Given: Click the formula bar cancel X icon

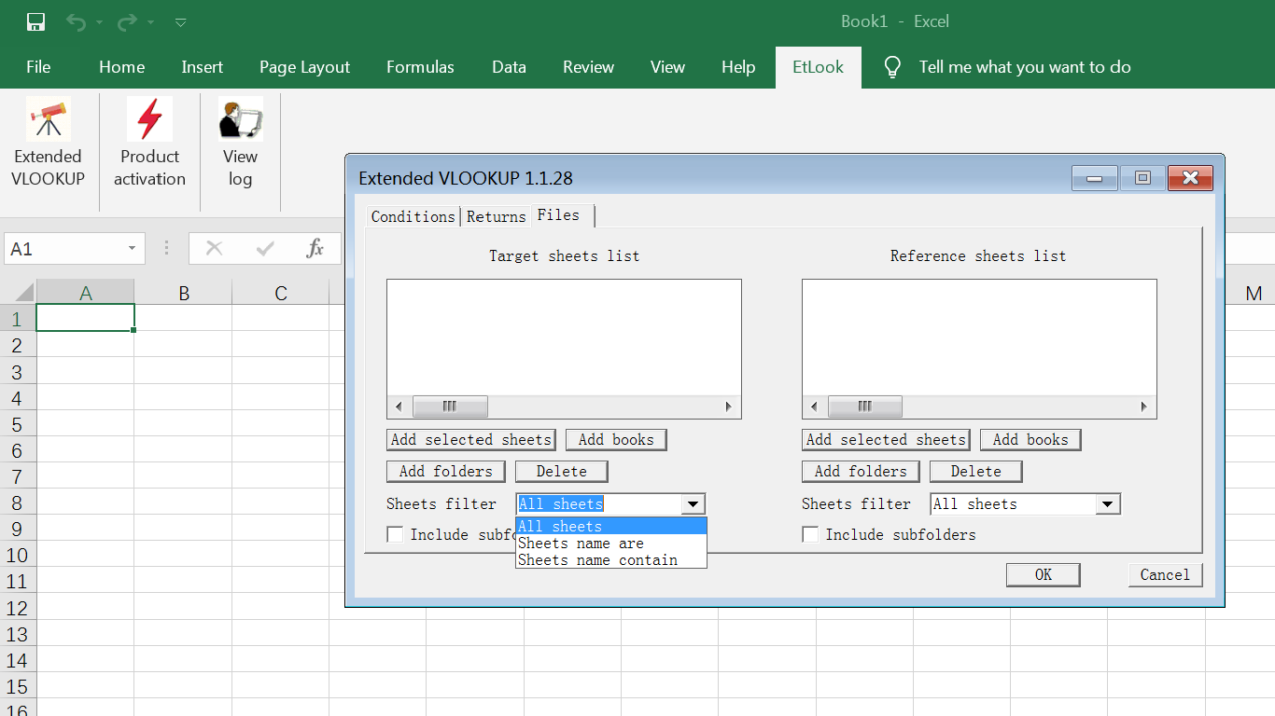Looking at the screenshot, I should [214, 248].
